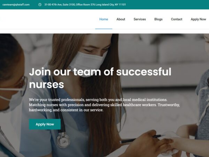
Task: Click the word 'nurses' in the headline
Action: coord(46,84)
